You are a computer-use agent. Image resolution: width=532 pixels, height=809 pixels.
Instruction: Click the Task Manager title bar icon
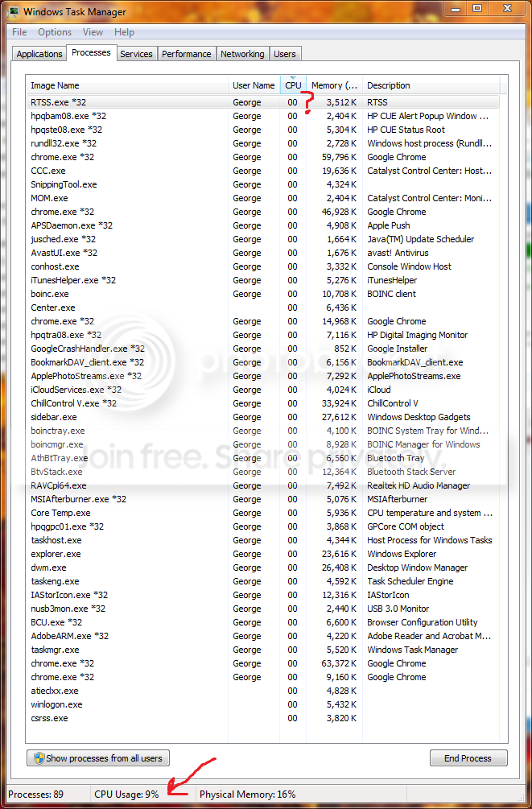click(x=13, y=10)
